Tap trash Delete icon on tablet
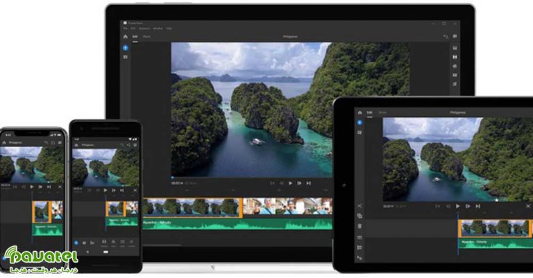 pos(359,226)
